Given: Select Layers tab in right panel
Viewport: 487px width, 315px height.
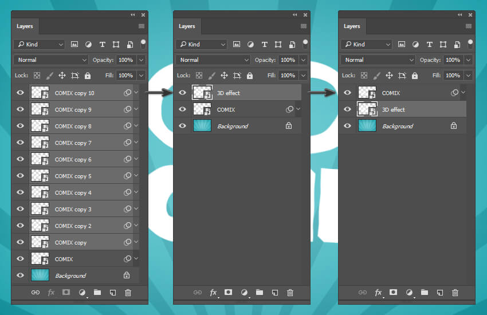Looking at the screenshot, I should pos(352,26).
